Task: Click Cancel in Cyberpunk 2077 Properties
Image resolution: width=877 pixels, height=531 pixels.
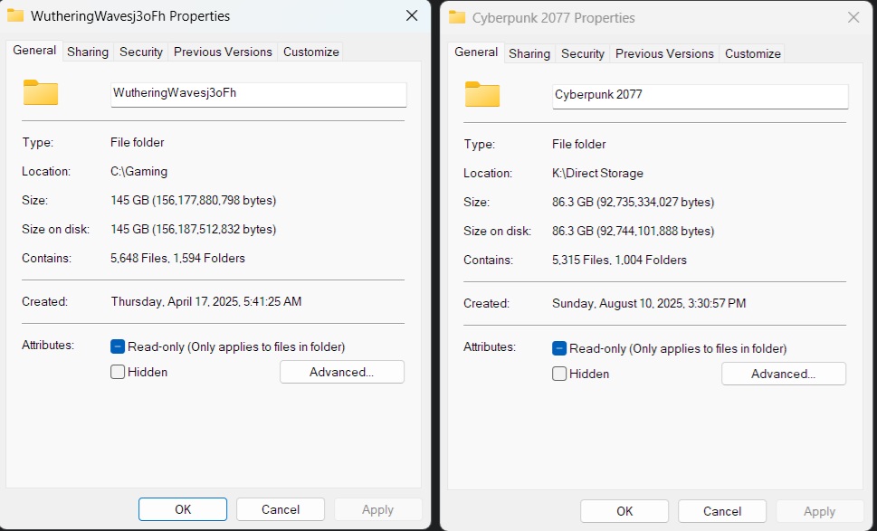Action: click(722, 511)
